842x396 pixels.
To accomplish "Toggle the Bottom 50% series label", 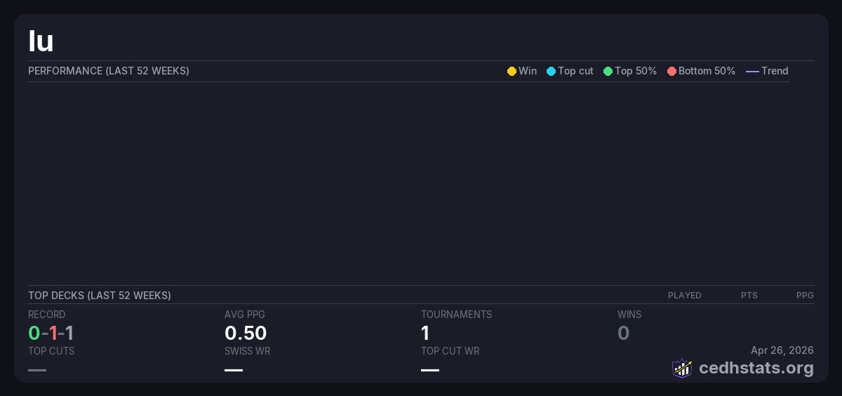I will (707, 71).
